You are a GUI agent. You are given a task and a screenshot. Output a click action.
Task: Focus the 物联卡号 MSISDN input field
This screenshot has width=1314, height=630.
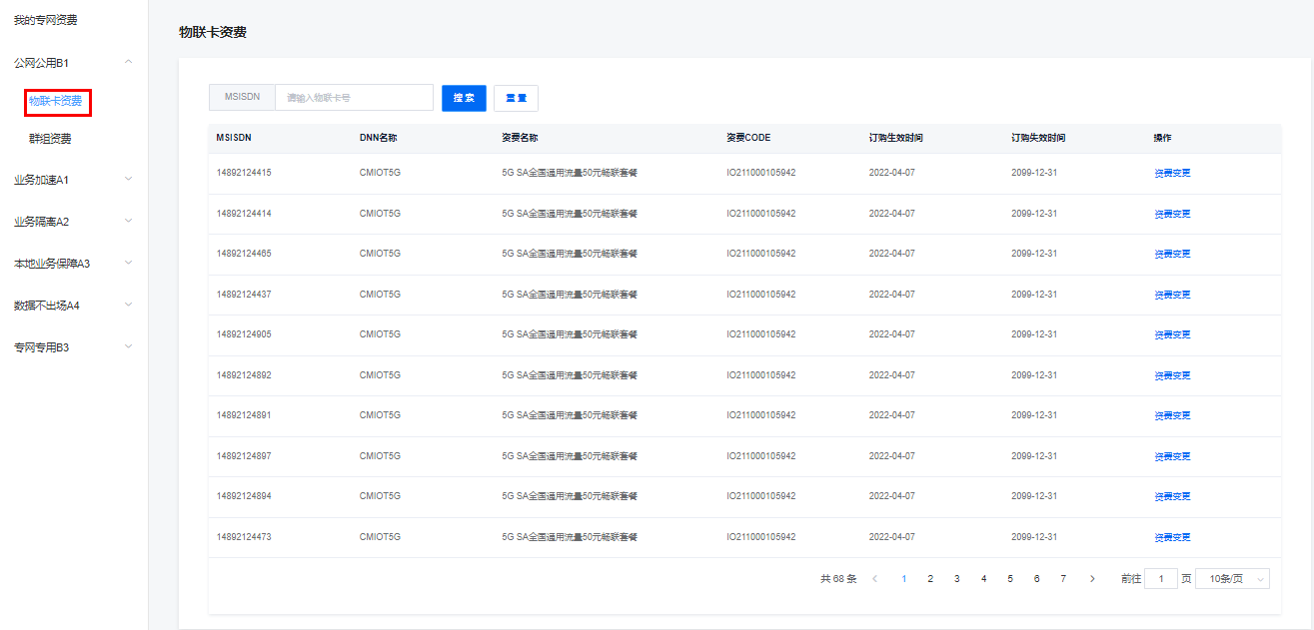pyautogui.click(x=354, y=98)
